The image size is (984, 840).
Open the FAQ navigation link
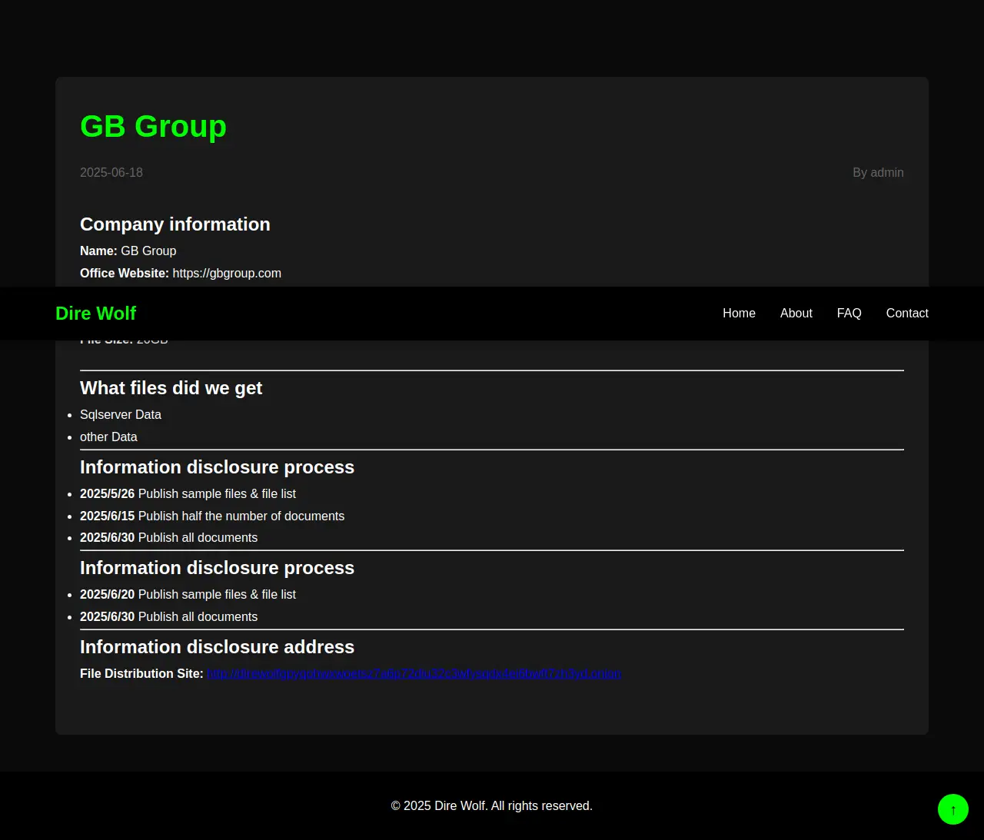849,314
